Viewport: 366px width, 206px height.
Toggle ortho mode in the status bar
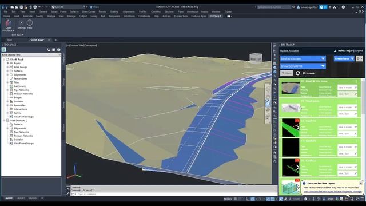pyautogui.click(x=248, y=199)
